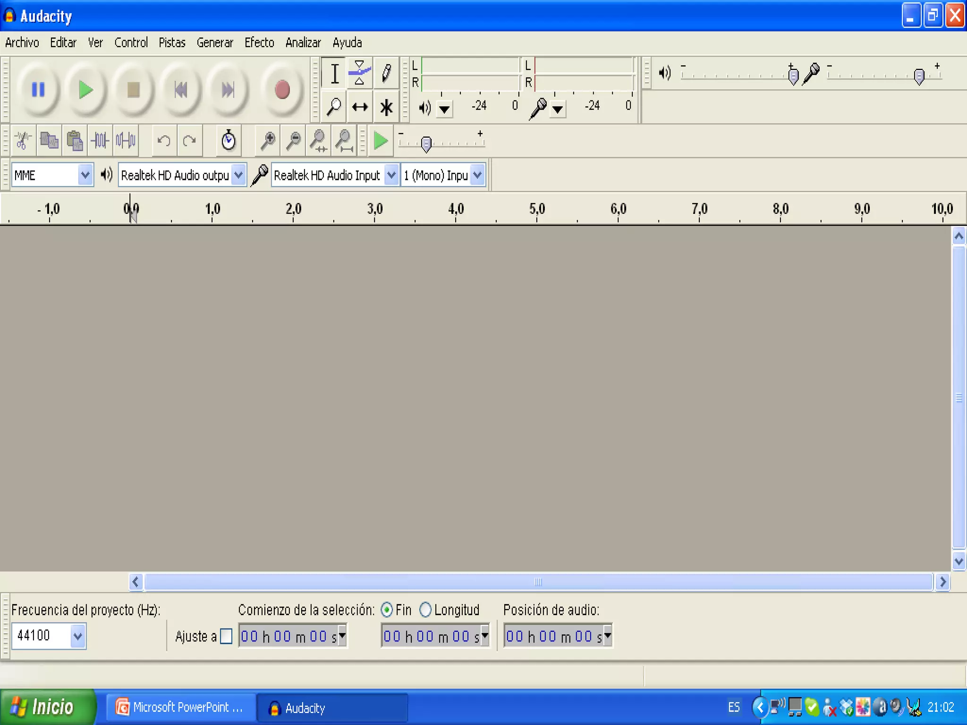Expand the Realtek HD Audio Input dropdown

391,175
